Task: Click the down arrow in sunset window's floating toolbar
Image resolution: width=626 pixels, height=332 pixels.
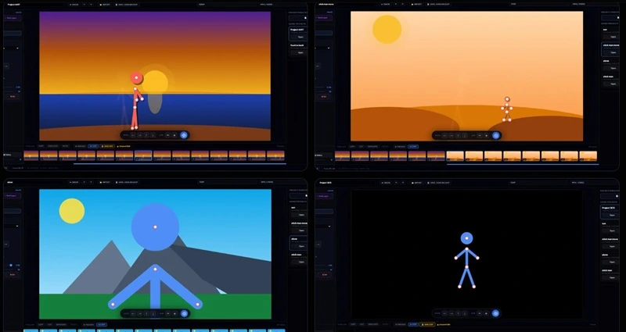Action: [x=153, y=135]
